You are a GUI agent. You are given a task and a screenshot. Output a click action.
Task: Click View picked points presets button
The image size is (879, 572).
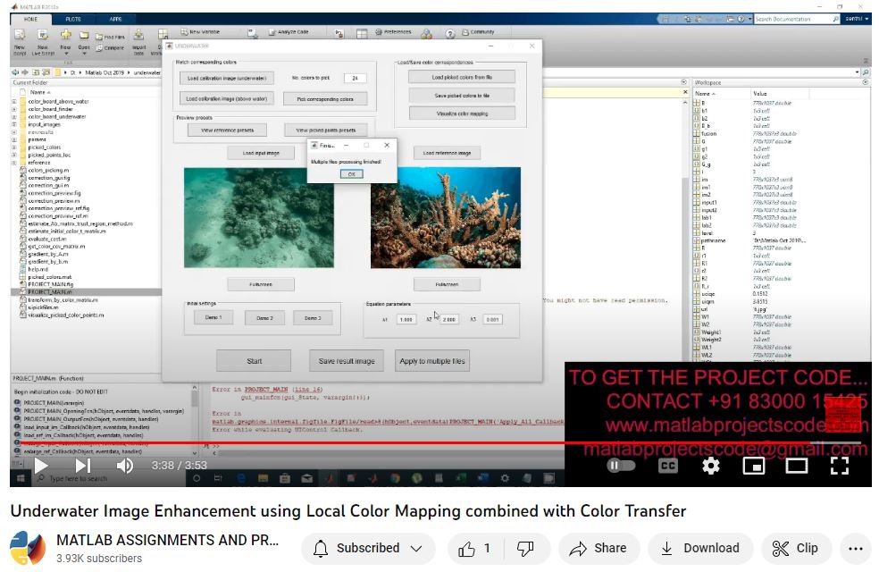[326, 130]
